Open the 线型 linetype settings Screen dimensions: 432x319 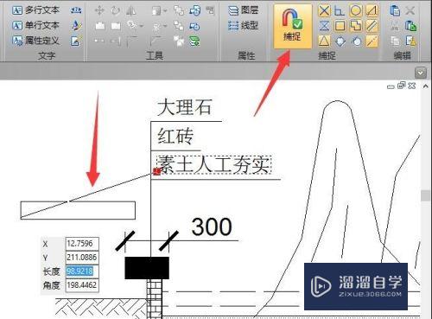[x=244, y=26]
